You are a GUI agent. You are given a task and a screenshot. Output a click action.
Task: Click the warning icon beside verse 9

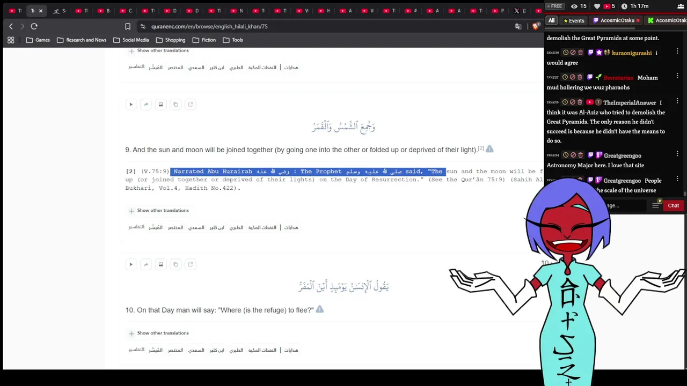[x=489, y=149]
